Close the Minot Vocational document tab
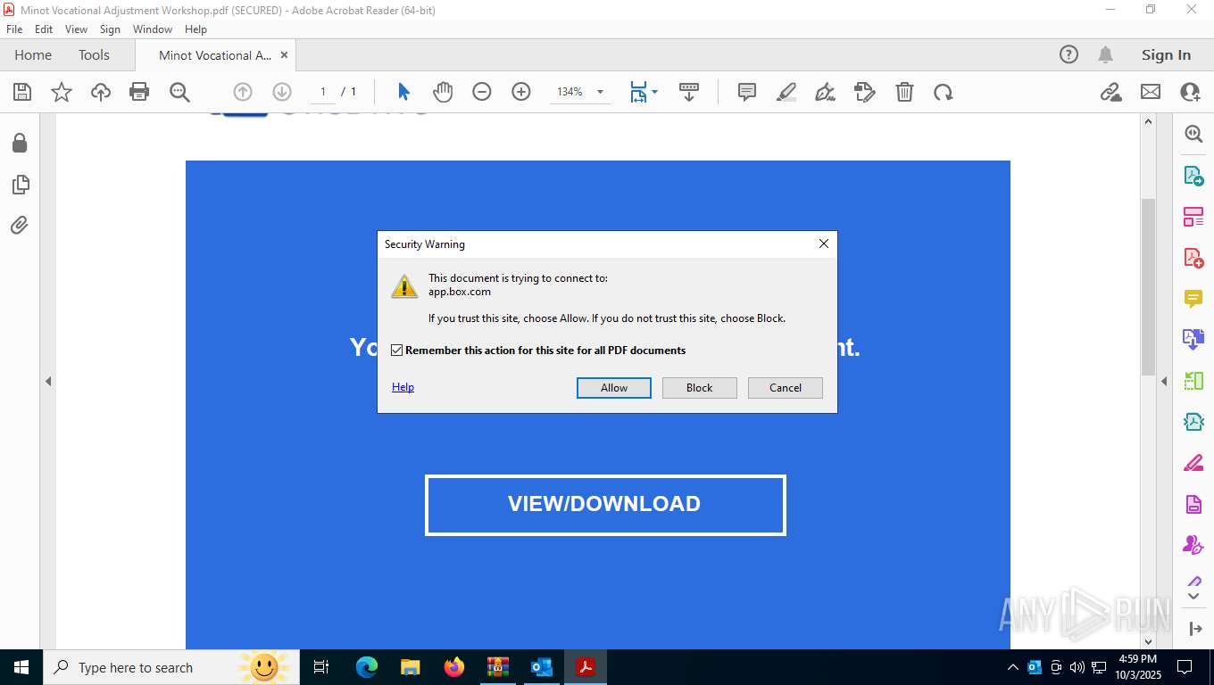 pyautogui.click(x=284, y=54)
